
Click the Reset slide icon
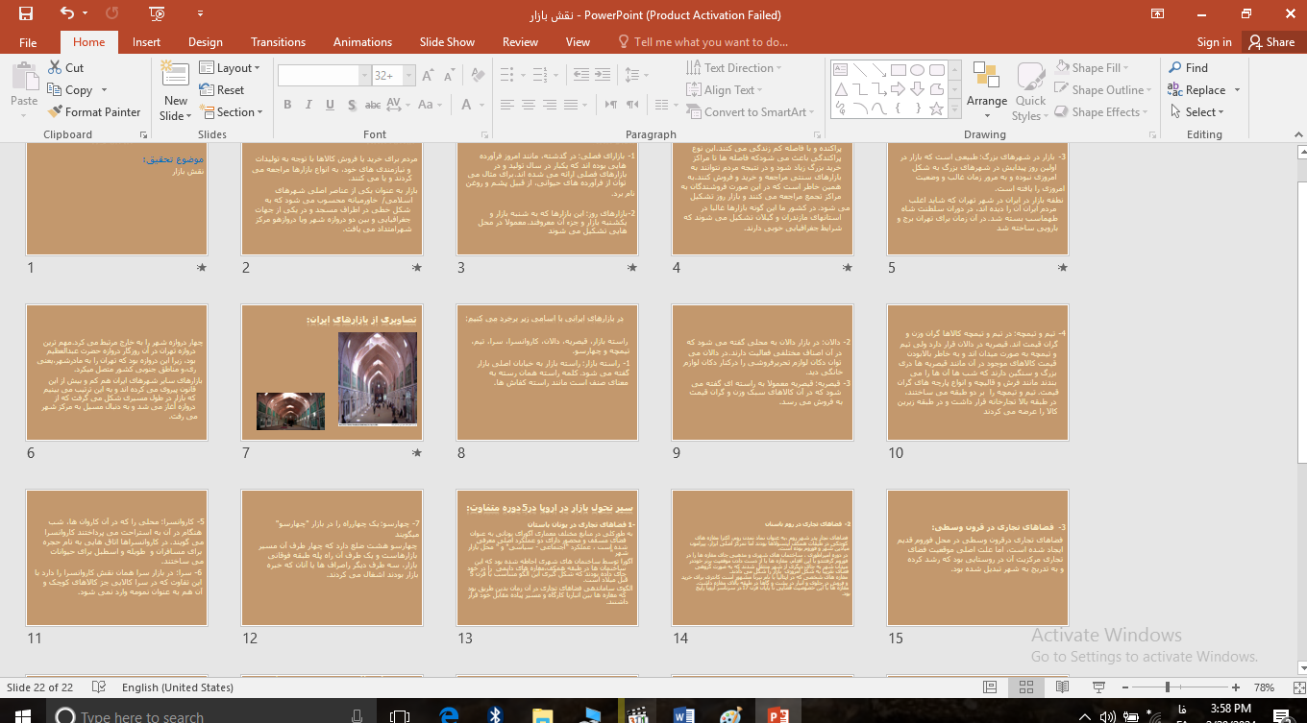207,90
